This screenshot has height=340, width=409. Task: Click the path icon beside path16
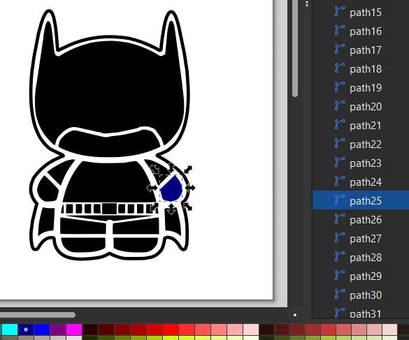coord(339,30)
